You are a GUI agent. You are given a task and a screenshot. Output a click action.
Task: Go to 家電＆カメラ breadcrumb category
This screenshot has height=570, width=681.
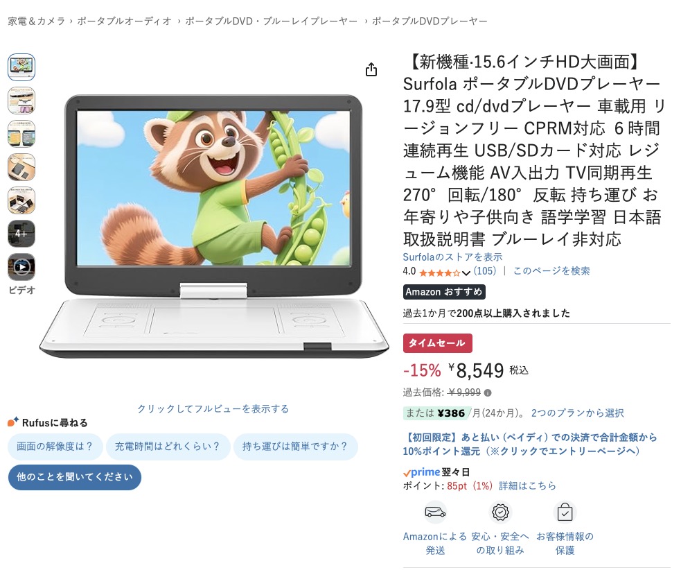pos(37,21)
